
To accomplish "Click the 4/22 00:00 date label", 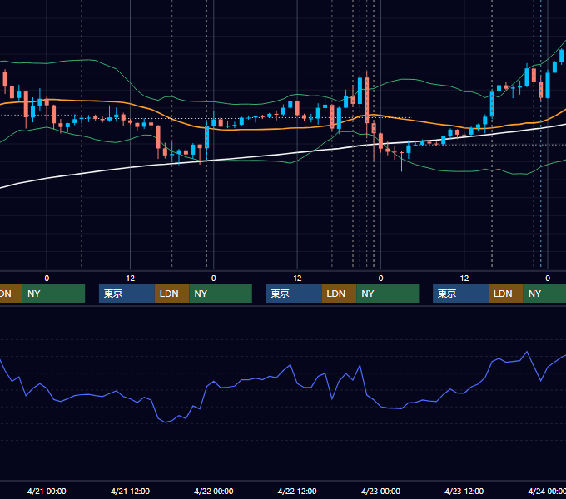I will click(214, 491).
